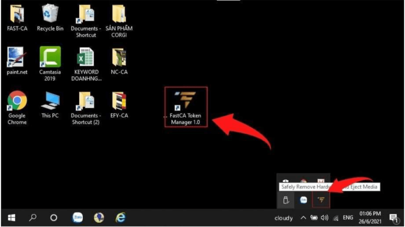Click the Windows Start button
405x227 pixels.
(11, 218)
